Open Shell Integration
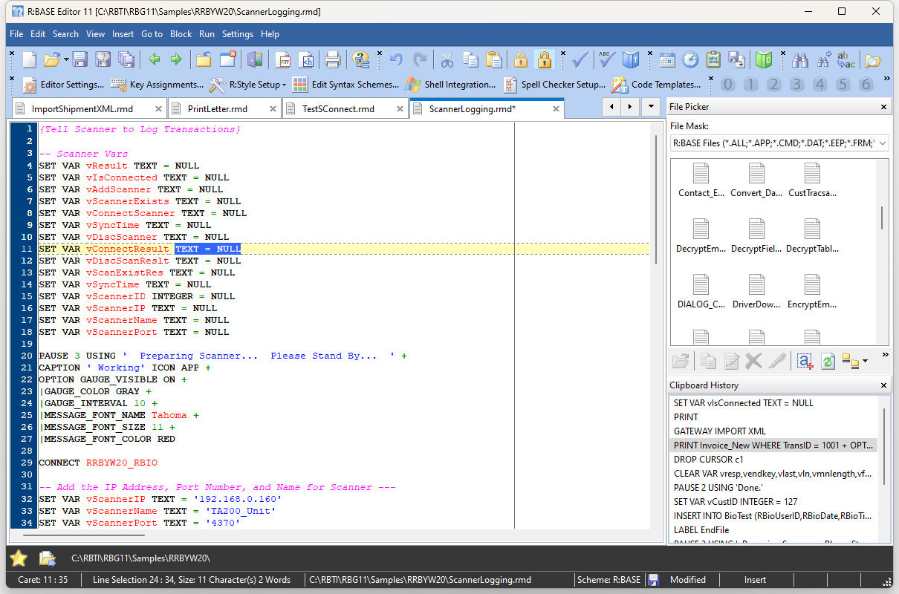This screenshot has height=594, width=899. 450,85
